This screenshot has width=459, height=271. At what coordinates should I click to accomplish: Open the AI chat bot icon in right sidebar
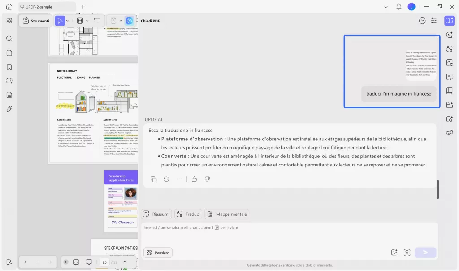(449, 35)
